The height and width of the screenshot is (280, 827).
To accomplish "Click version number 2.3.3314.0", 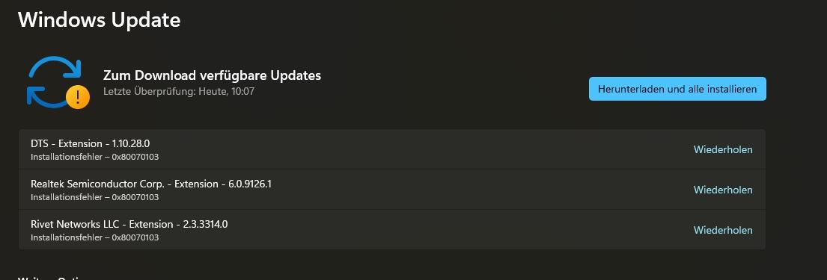I will (x=205, y=224).
